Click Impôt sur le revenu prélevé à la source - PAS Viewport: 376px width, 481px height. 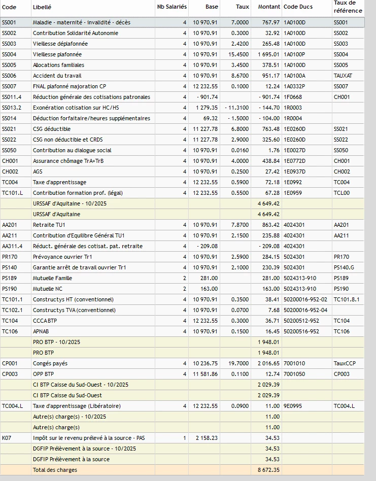(x=89, y=438)
